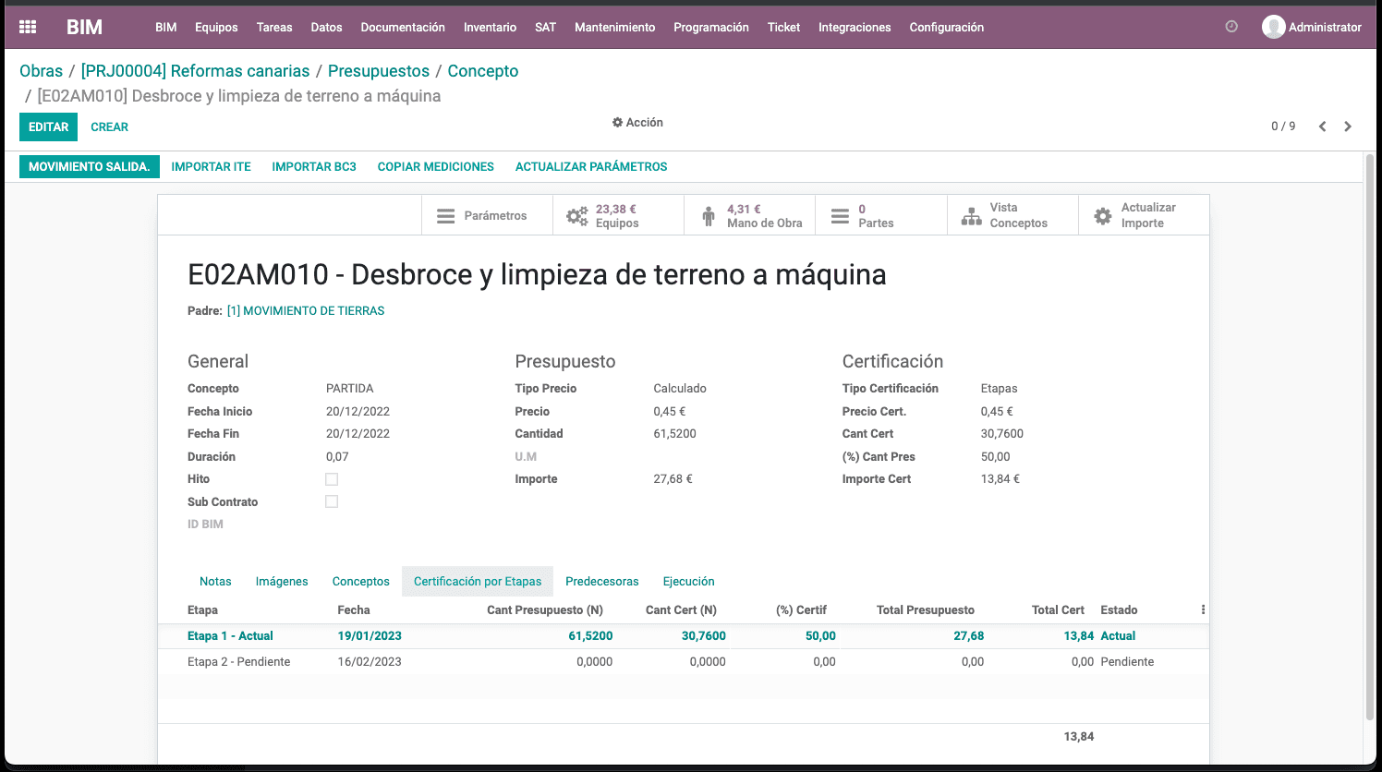Open parent MOVIMIENTO DE TIERRAS link

tap(306, 311)
